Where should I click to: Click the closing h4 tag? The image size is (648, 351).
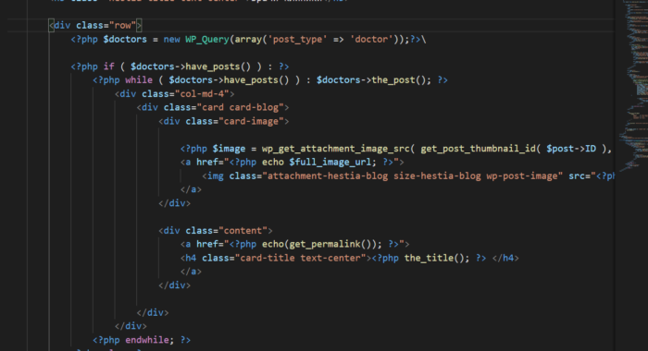pos(505,259)
